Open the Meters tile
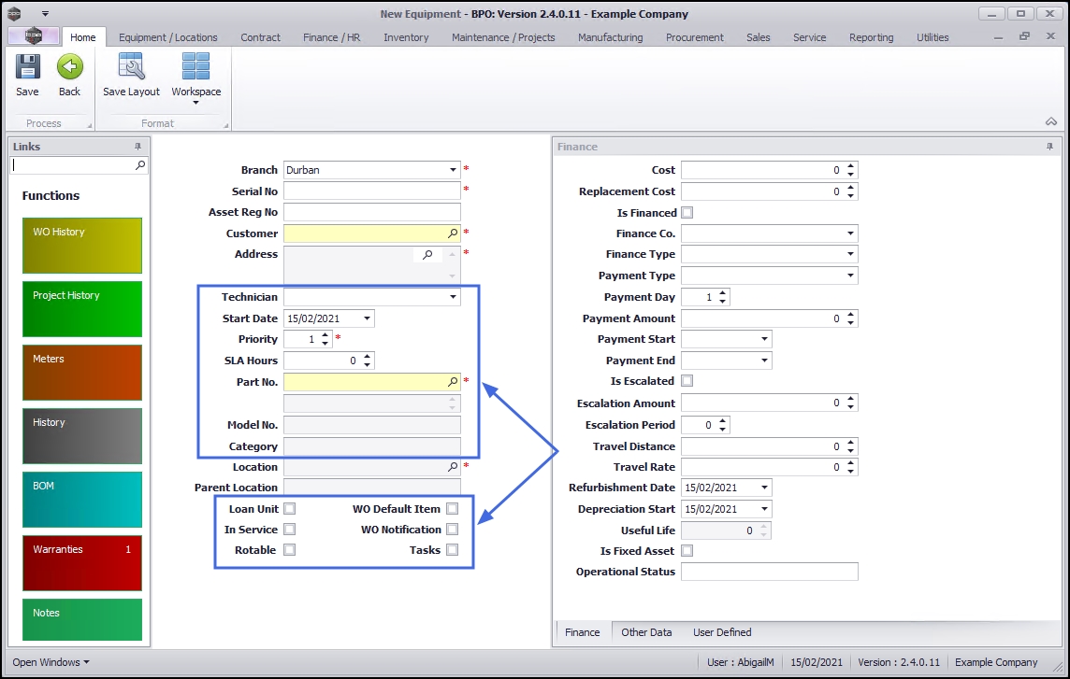 82,373
